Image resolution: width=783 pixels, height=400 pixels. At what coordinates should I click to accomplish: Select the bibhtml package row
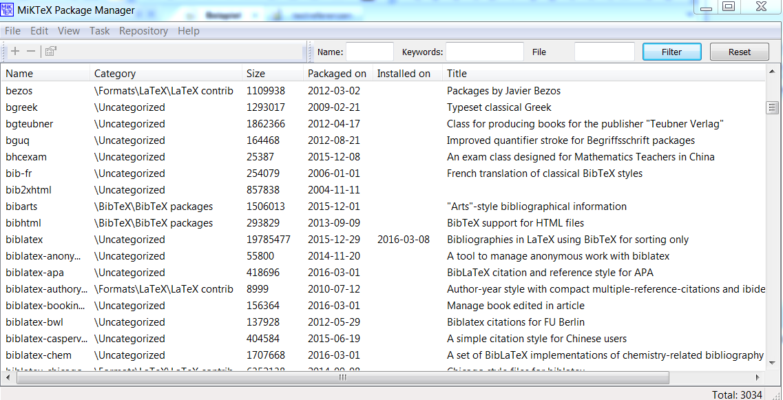click(384, 223)
